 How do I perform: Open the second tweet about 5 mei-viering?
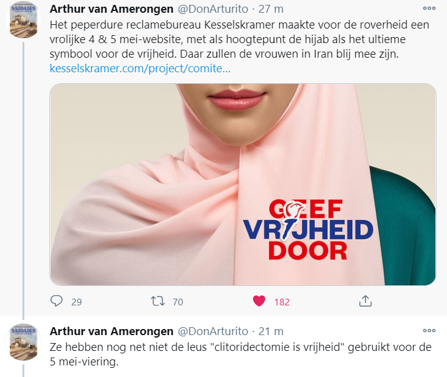[240, 355]
